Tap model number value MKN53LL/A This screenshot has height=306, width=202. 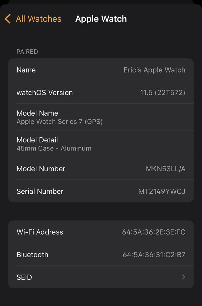[166, 169]
